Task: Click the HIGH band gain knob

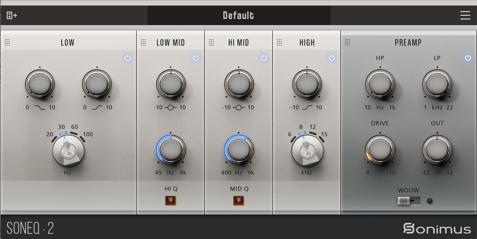Action: point(307,84)
